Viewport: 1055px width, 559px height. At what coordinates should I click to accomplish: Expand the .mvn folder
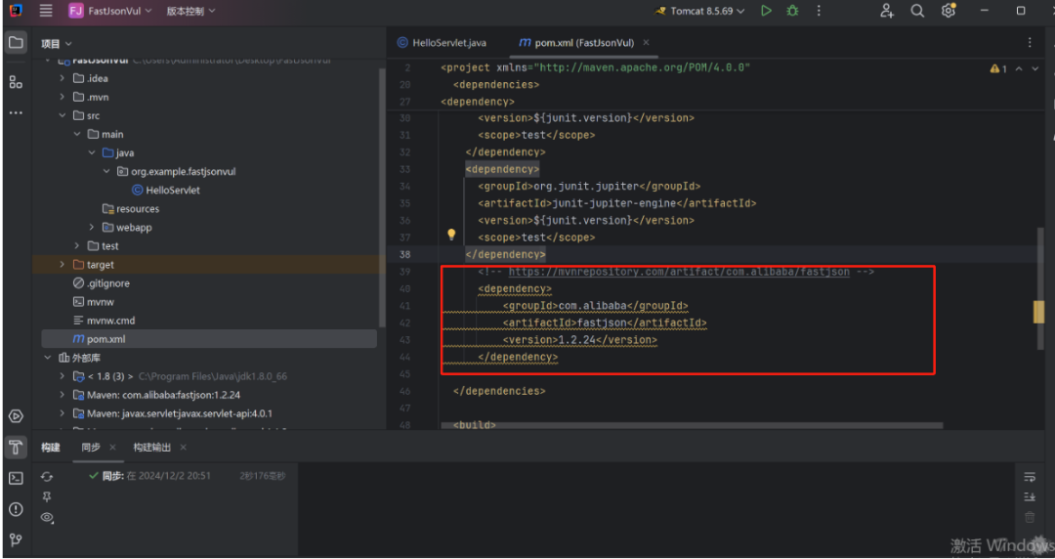pyautogui.click(x=62, y=97)
